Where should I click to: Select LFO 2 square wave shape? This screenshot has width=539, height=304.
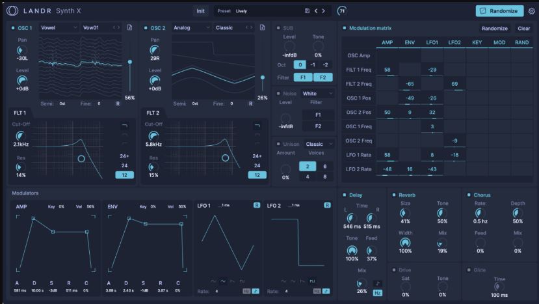(x=312, y=281)
